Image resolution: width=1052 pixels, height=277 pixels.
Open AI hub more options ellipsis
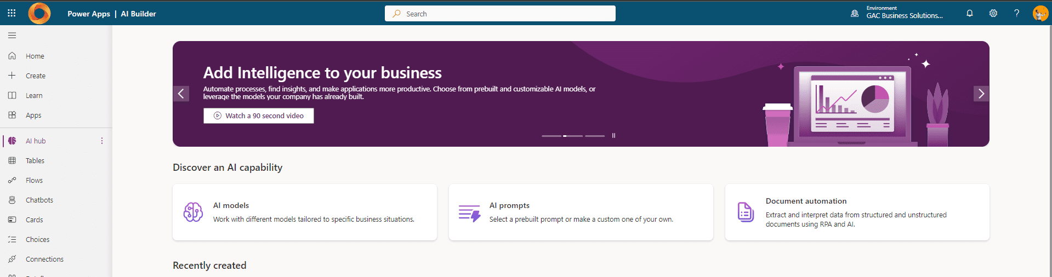click(102, 141)
